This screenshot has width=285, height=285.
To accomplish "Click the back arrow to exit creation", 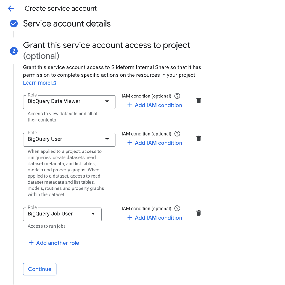I will coord(11,9).
